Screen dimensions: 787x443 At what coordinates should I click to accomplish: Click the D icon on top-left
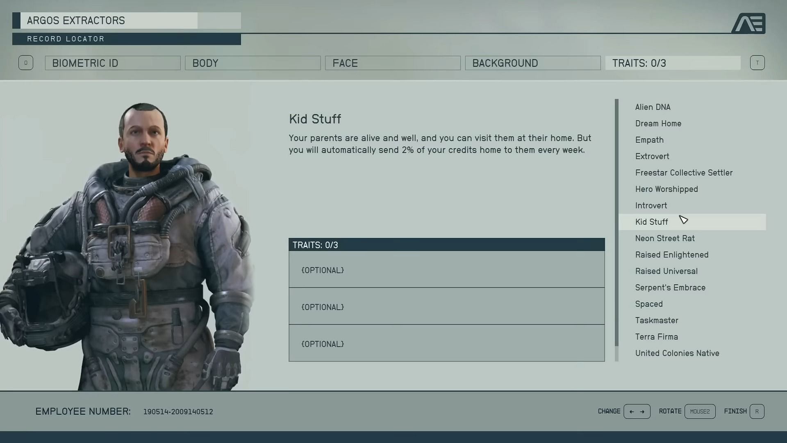[x=25, y=63]
